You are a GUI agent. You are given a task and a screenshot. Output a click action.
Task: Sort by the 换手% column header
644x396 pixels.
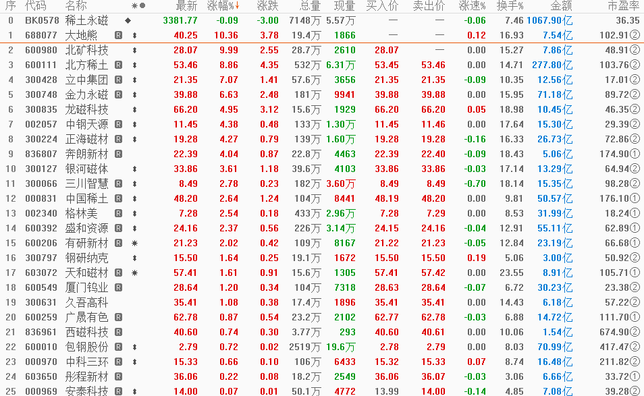point(510,6)
